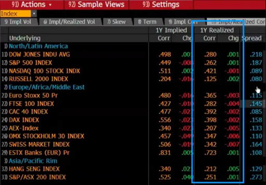Viewport: 266px width, 185px height.
Task: Click DAX implied corr .556
Action: click(x=165, y=120)
